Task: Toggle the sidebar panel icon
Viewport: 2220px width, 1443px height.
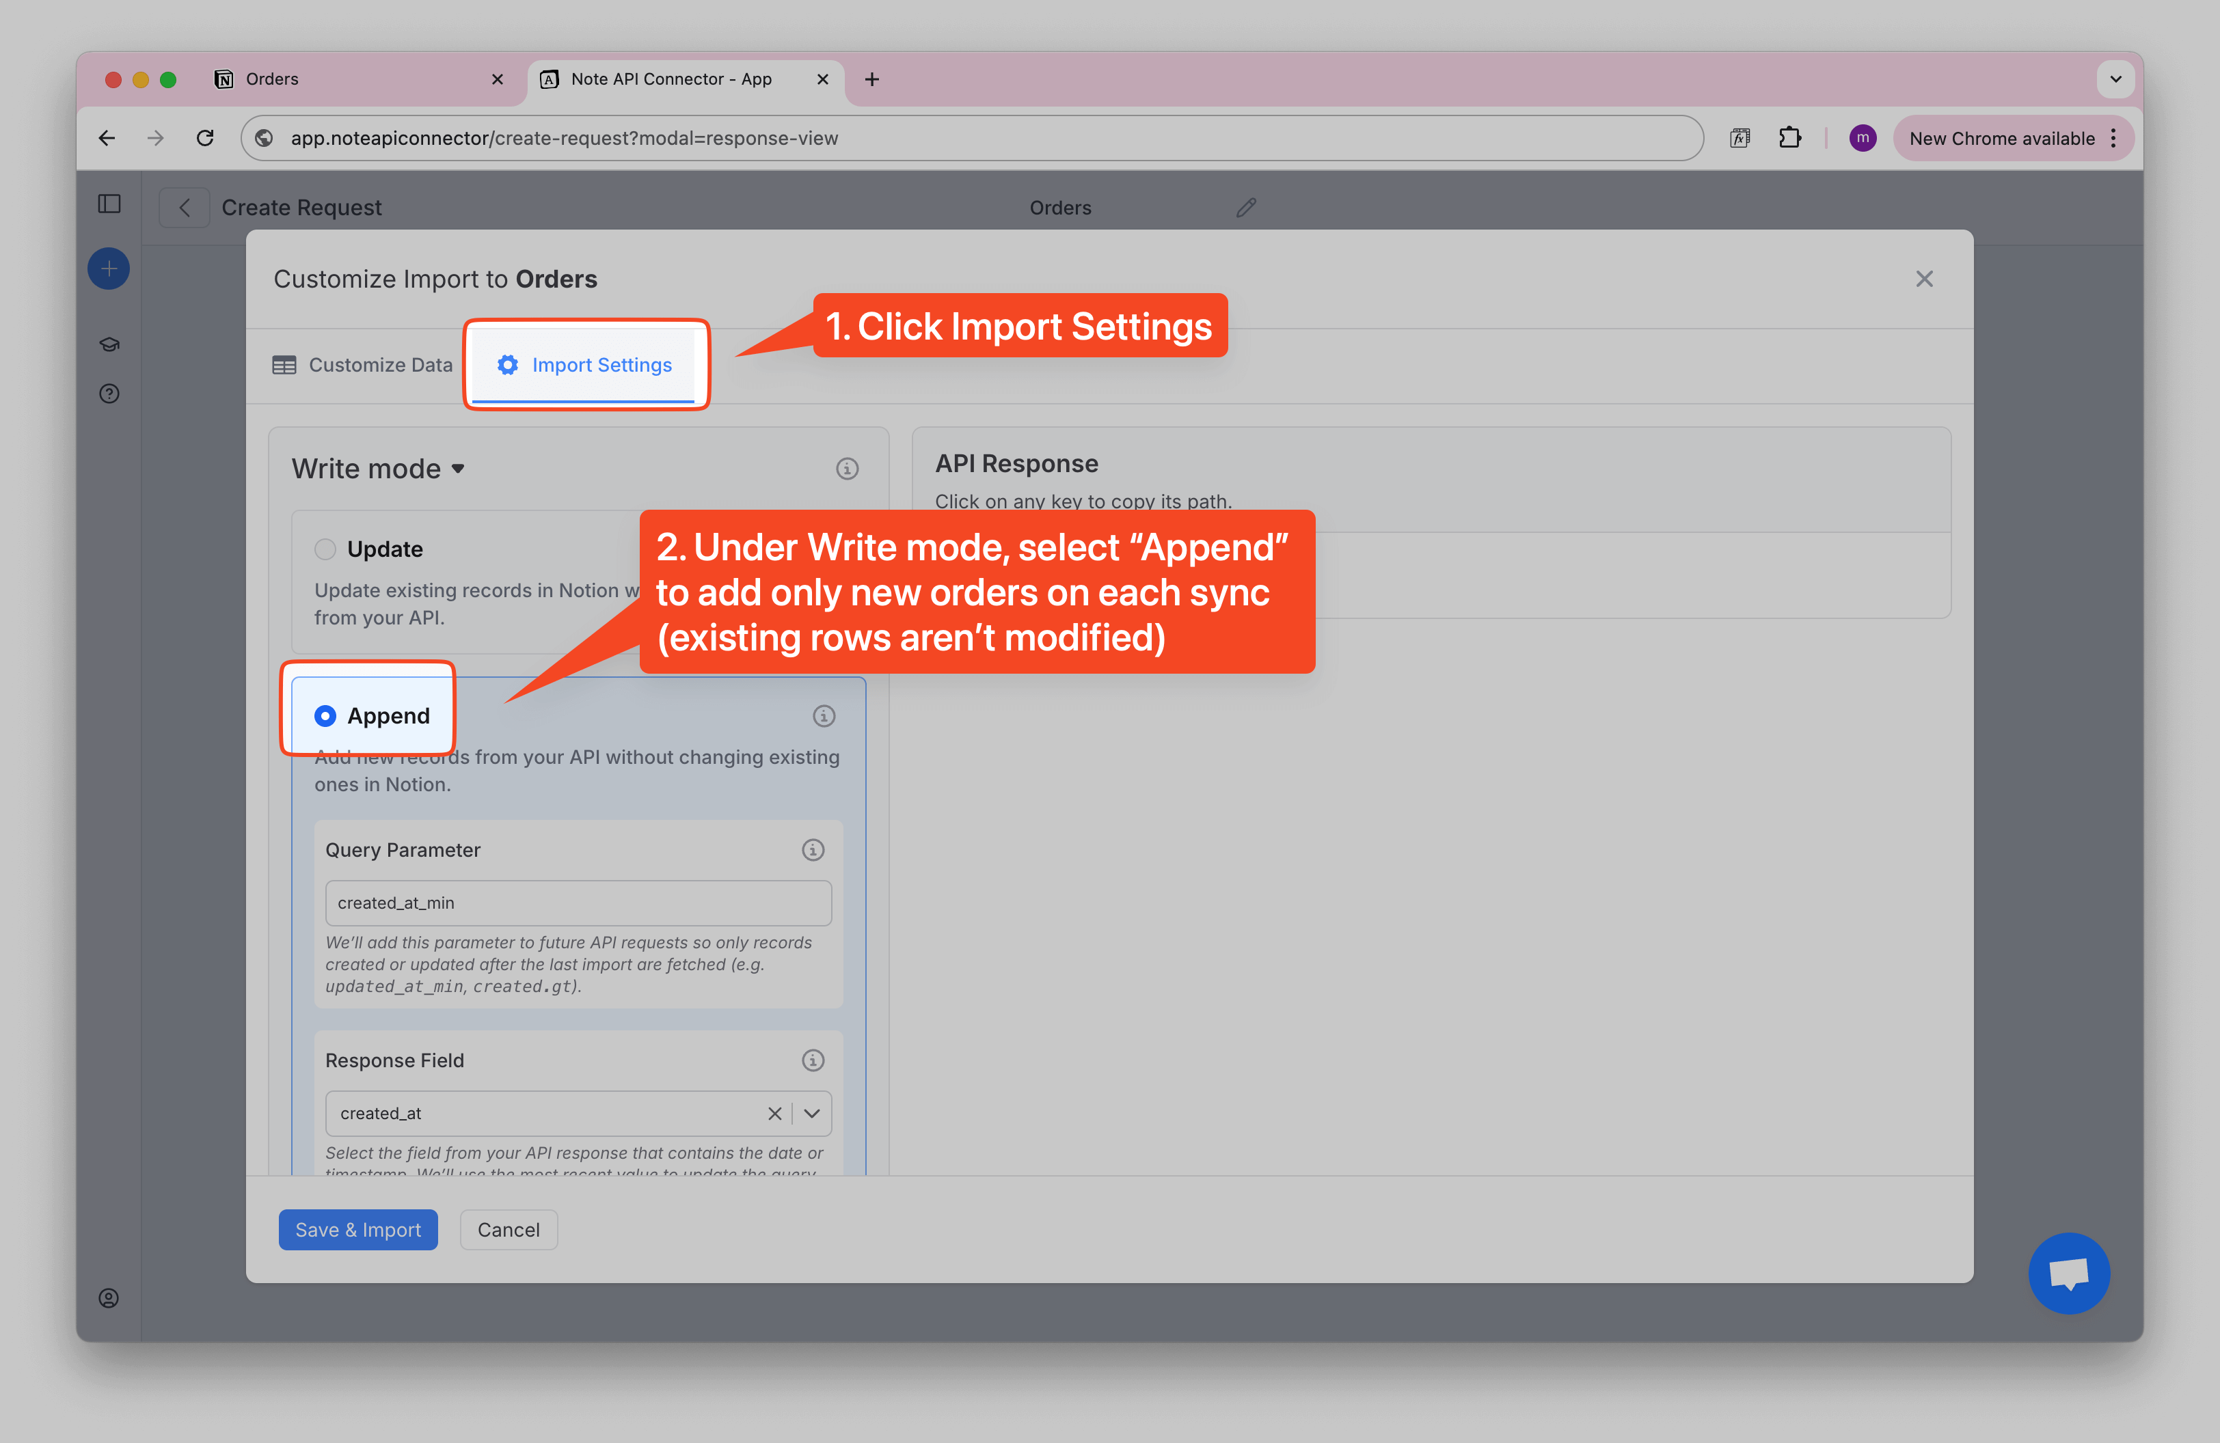Action: point(109,204)
